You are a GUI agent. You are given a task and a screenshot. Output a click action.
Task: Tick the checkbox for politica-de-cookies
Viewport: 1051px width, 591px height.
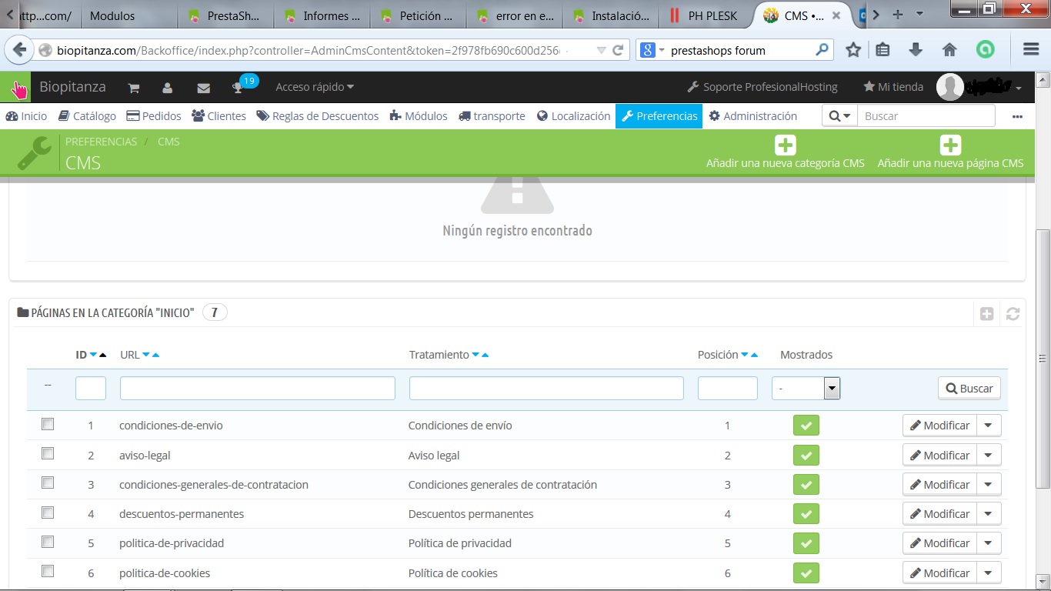48,572
